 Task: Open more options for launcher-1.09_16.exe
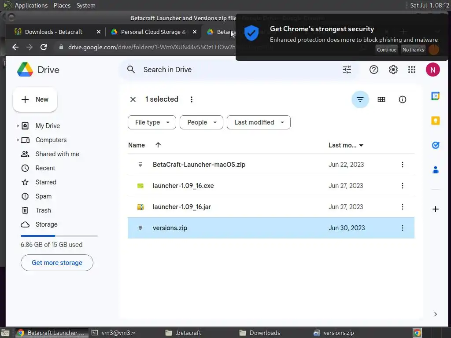[x=402, y=186]
